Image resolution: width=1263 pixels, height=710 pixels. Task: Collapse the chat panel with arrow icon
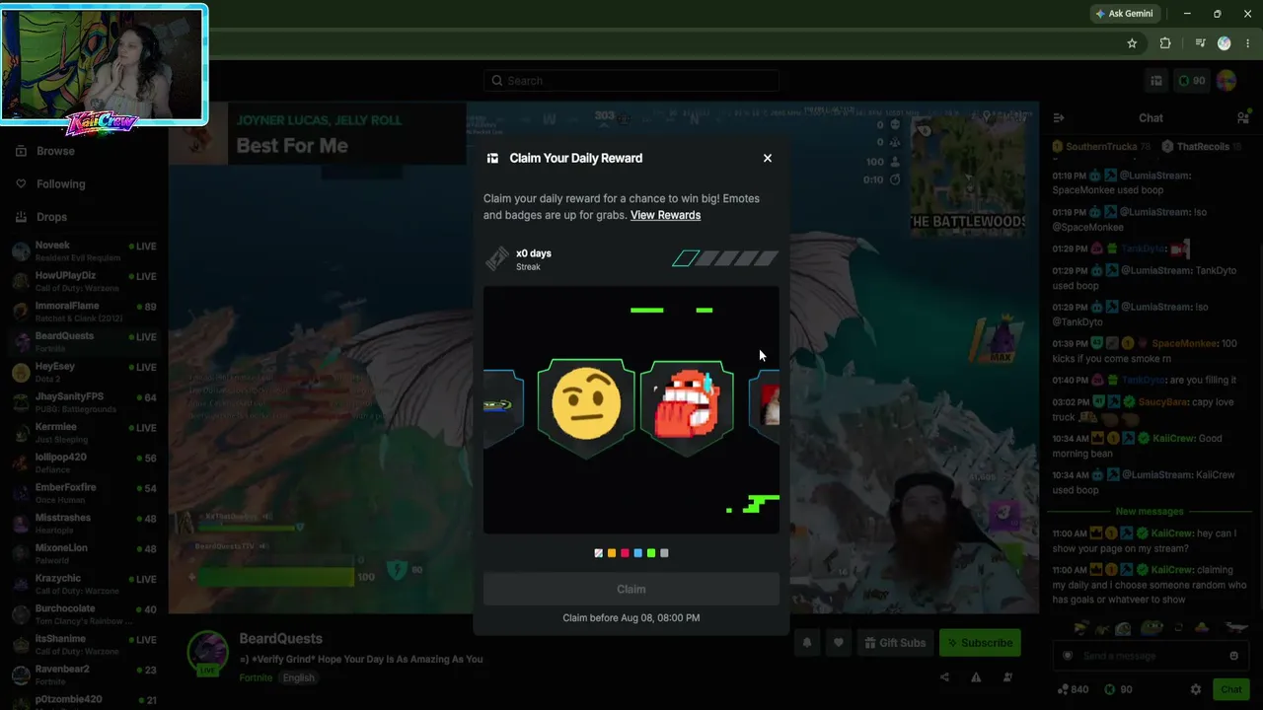pyautogui.click(x=1059, y=118)
